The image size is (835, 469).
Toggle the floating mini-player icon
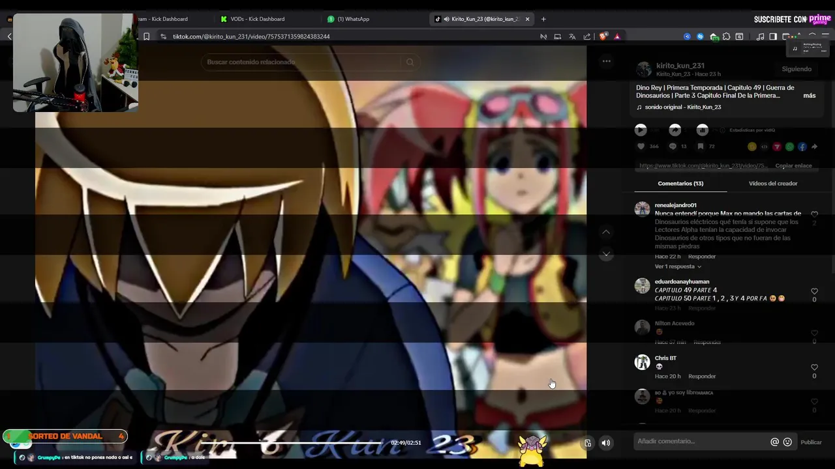point(588,443)
